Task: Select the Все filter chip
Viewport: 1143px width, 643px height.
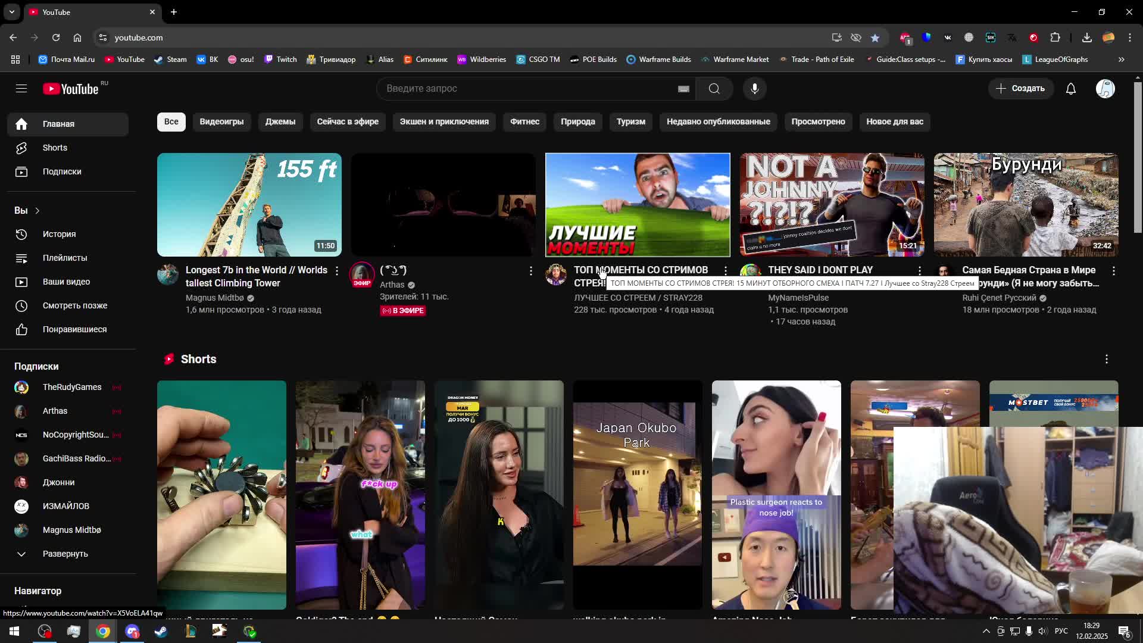Action: tap(171, 121)
